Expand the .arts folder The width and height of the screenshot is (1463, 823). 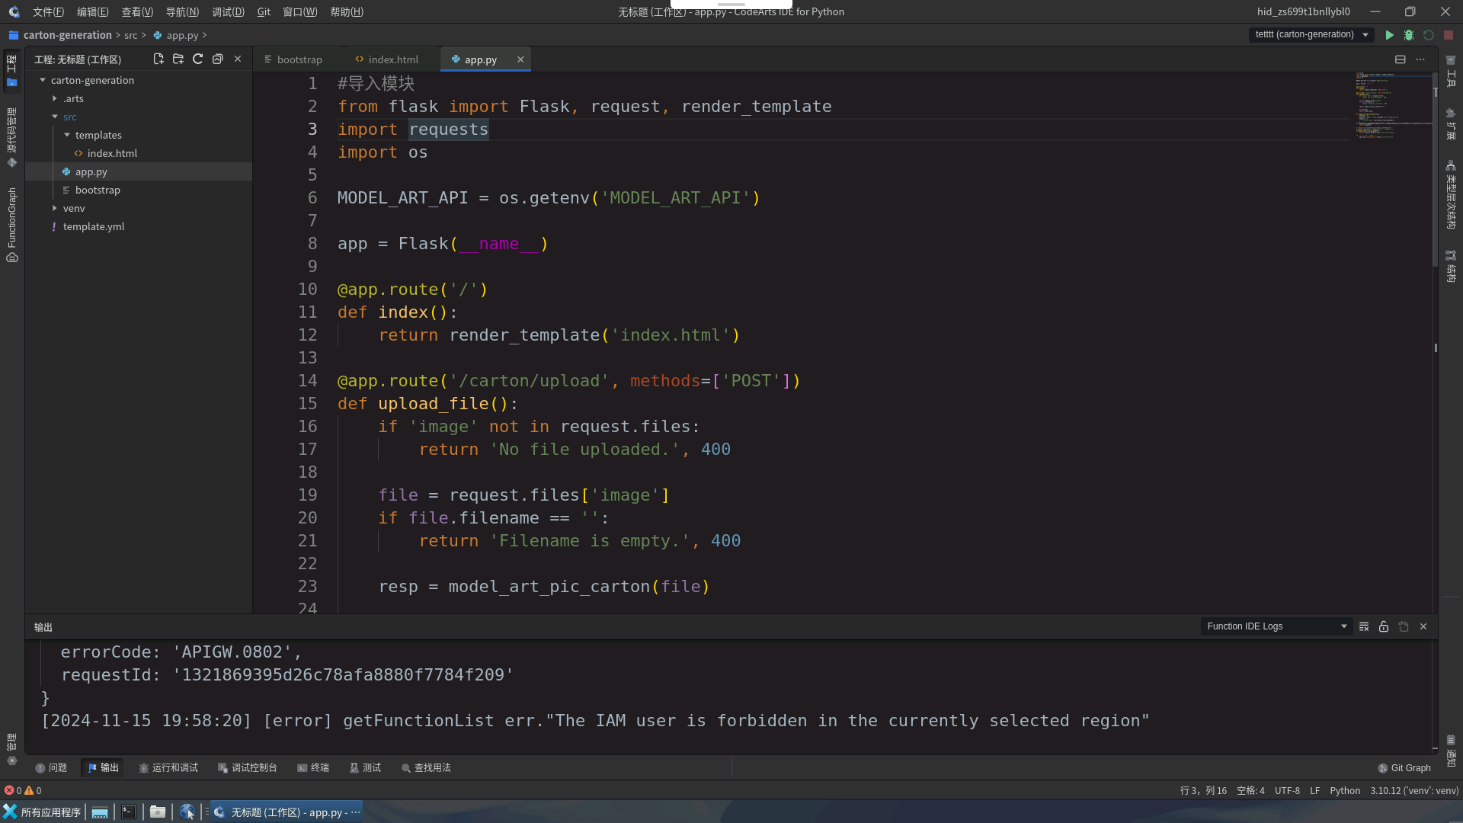click(x=55, y=98)
